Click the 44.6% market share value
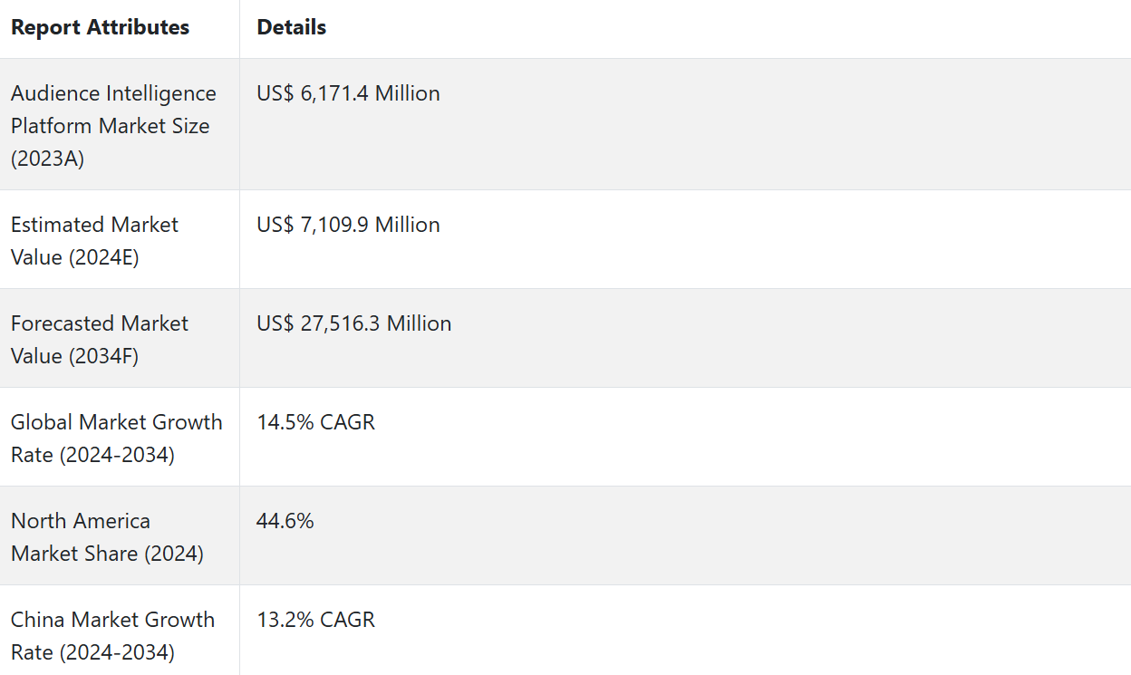The width and height of the screenshot is (1131, 675). pyautogui.click(x=285, y=521)
